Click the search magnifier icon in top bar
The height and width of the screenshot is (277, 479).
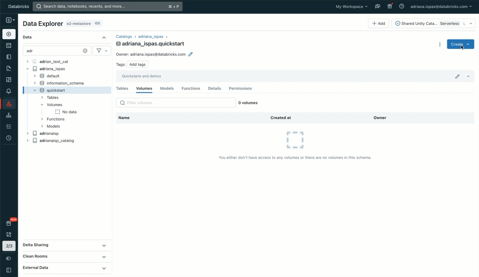click(39, 6)
